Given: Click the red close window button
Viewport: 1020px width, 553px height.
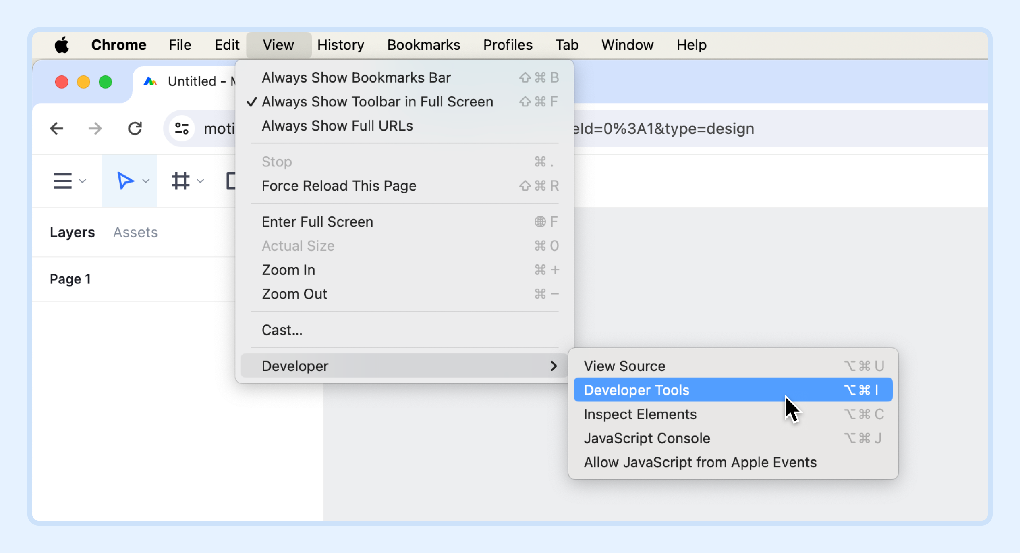Looking at the screenshot, I should tap(62, 82).
